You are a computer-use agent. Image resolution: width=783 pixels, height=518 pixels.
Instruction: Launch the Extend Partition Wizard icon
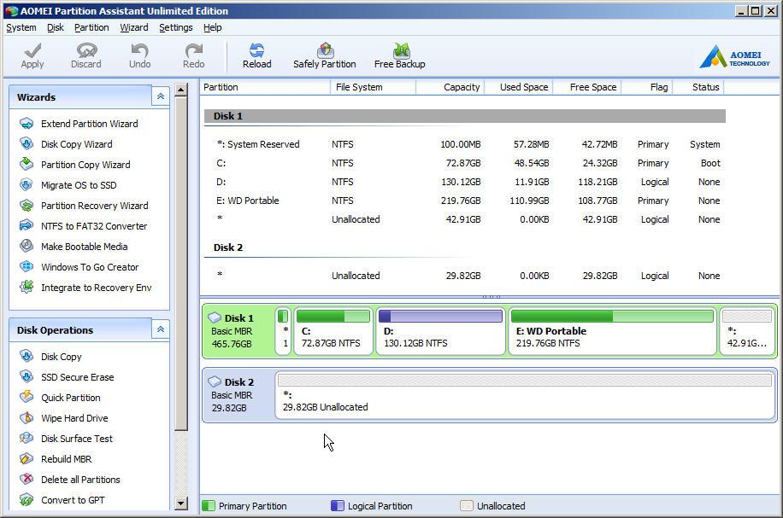tap(26, 123)
